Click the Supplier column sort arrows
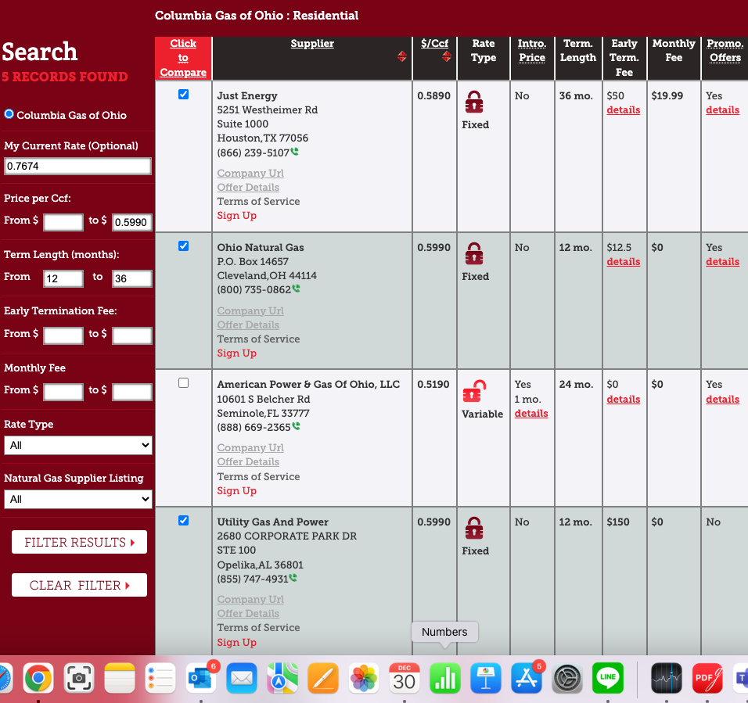Screen dimensions: 748x703 pos(401,57)
